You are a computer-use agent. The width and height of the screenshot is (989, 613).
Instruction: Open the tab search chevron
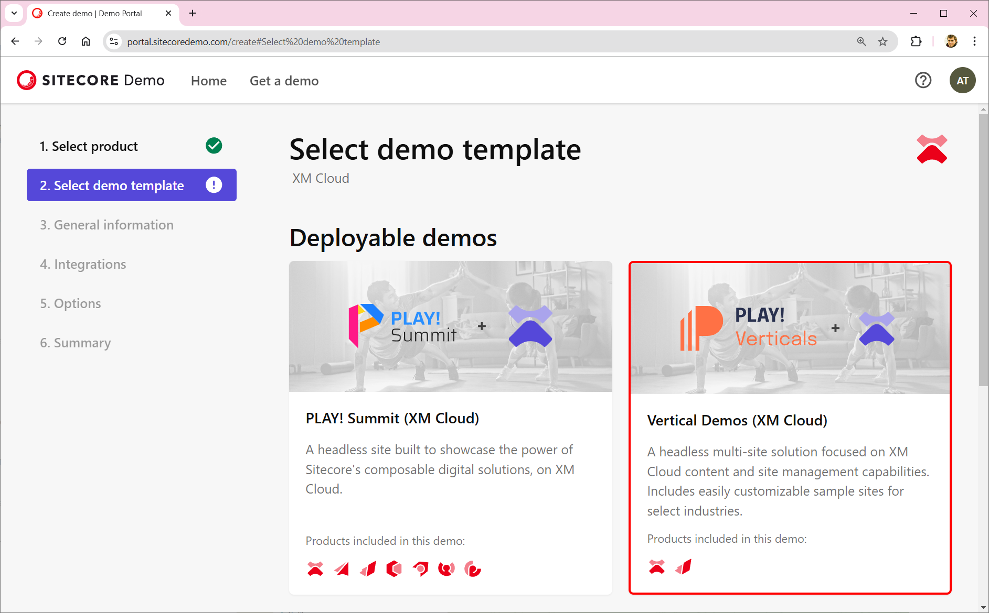click(13, 13)
